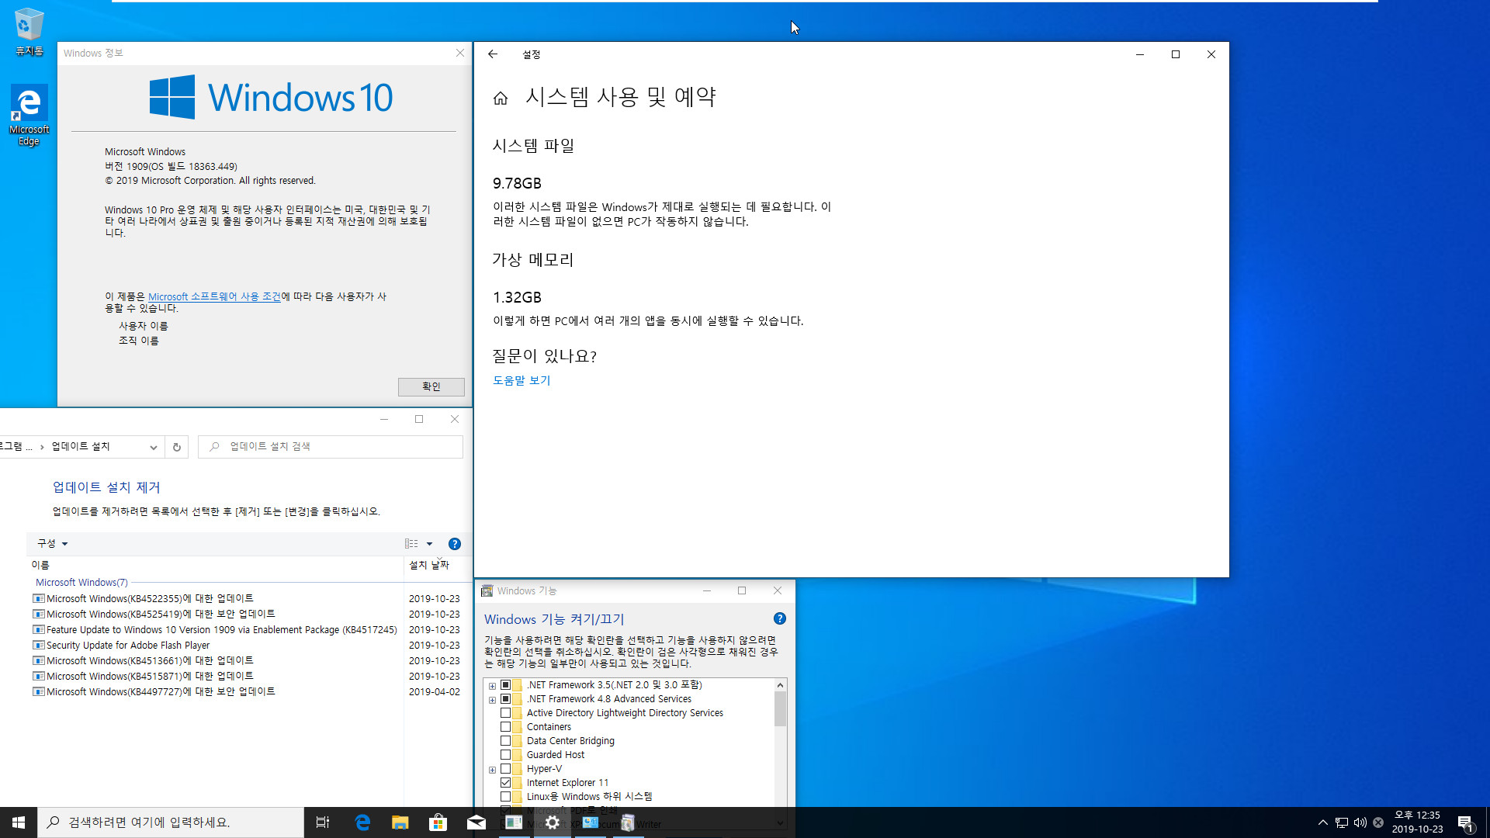Open the Recycle Bin desktop icon

(x=29, y=32)
